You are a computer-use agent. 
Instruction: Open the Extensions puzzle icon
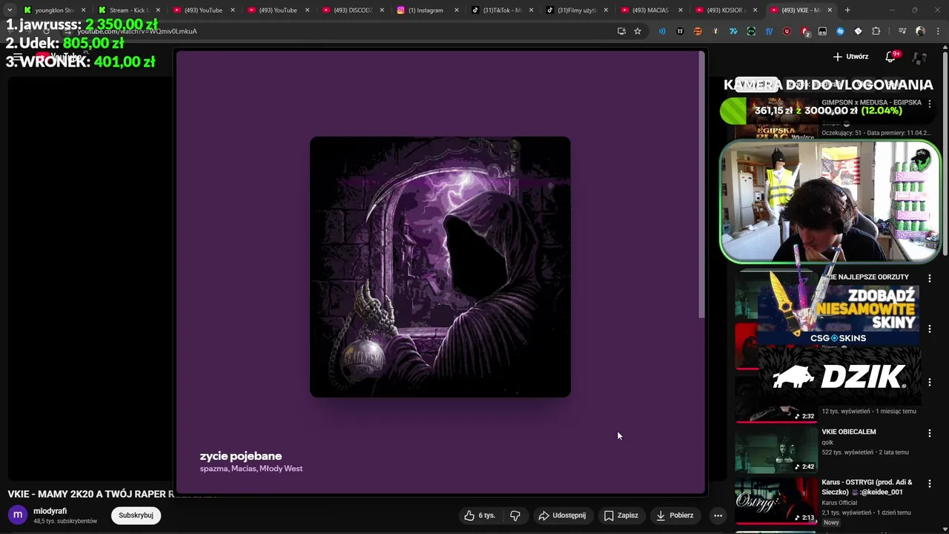(x=876, y=31)
